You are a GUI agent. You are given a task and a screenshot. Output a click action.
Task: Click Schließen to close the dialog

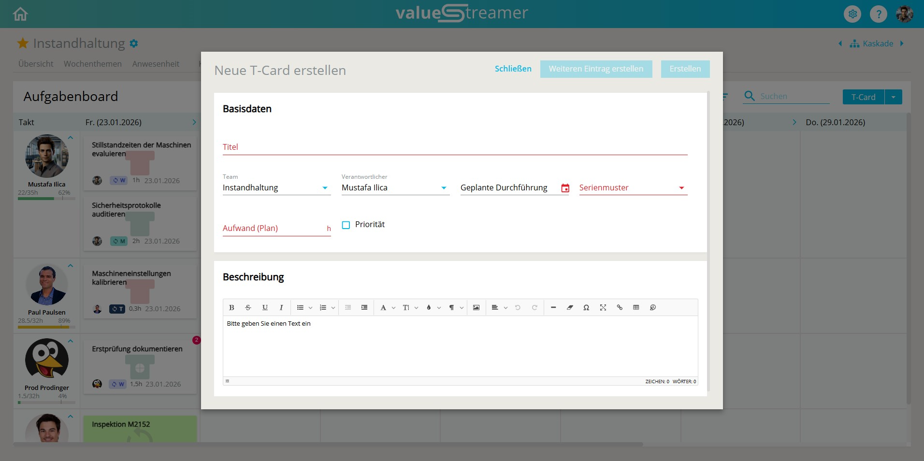(513, 69)
